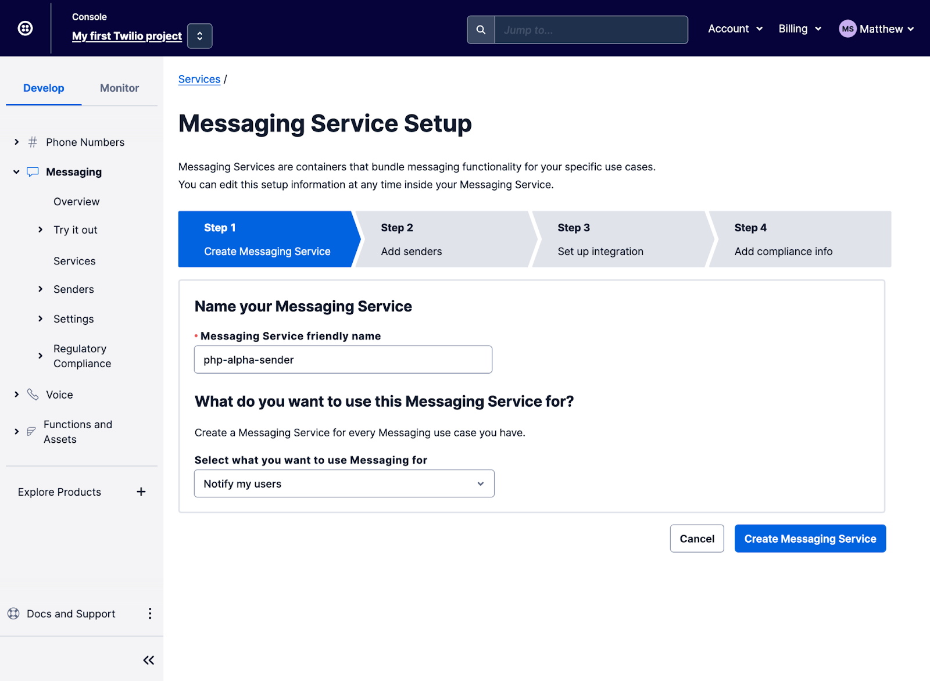930x681 pixels.
Task: Click the Messaging chat bubble icon
Action: click(33, 172)
